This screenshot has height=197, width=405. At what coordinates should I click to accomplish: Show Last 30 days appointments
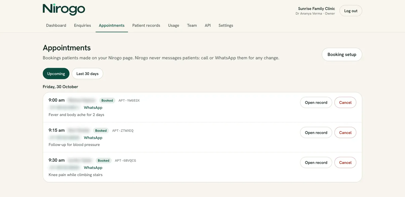(87, 74)
